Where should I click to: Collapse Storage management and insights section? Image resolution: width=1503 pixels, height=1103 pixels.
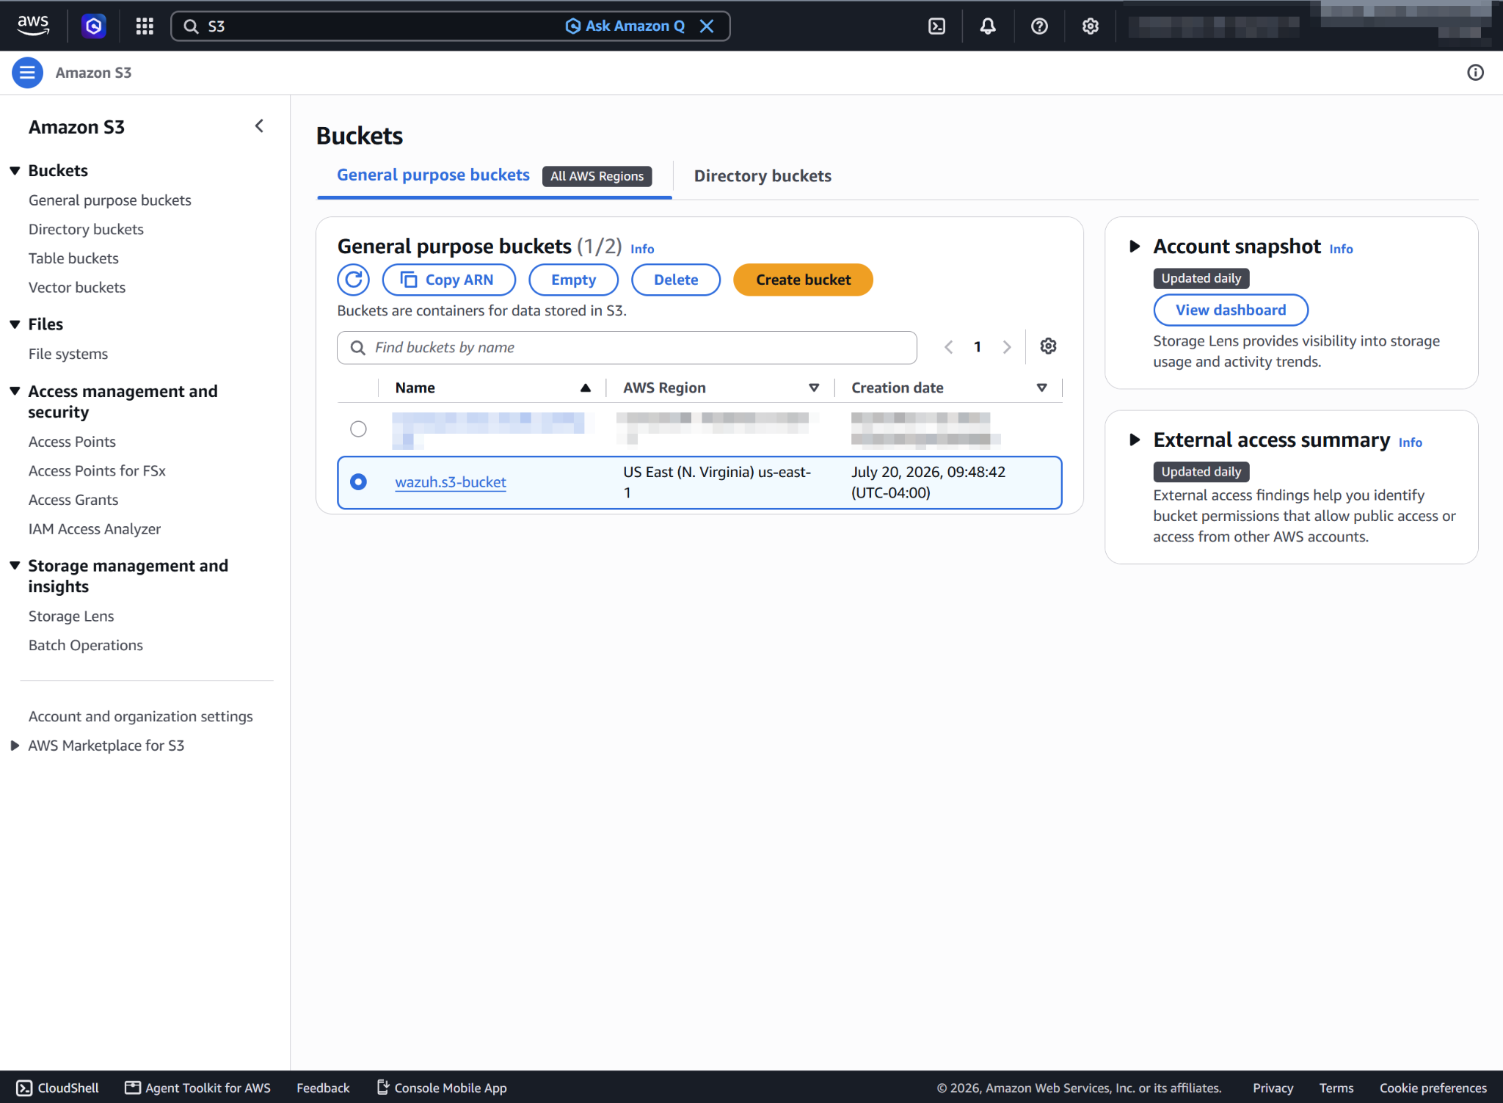15,566
